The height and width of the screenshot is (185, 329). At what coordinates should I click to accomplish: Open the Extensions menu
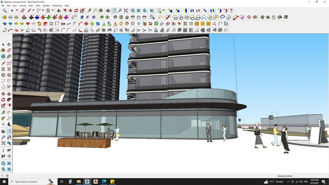(57, 5)
